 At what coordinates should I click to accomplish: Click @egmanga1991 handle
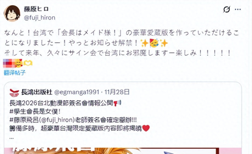77,92
